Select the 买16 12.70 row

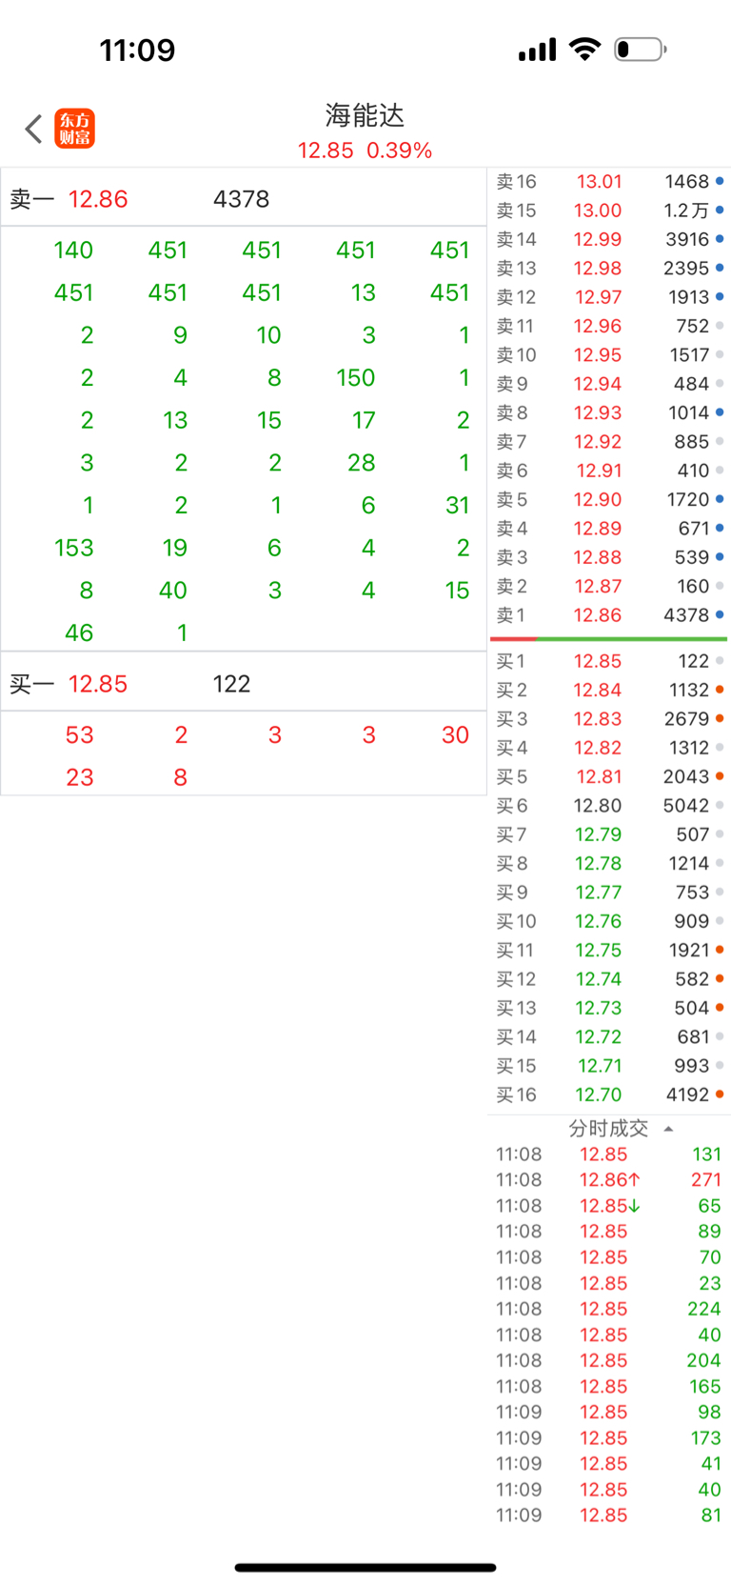tap(609, 1095)
